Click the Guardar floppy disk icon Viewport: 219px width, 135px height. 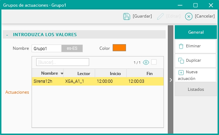(x=127, y=16)
